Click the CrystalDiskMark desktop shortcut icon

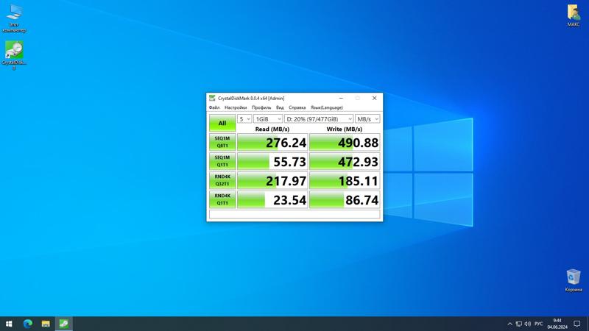(13, 50)
